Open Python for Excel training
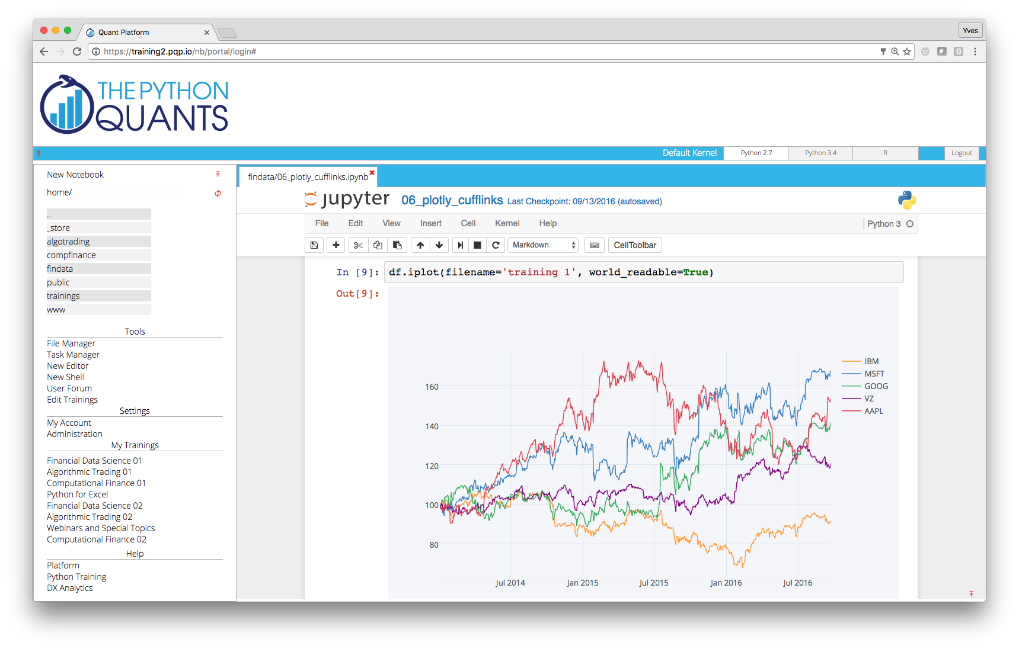Image resolution: width=1019 pixels, height=649 pixels. (77, 494)
